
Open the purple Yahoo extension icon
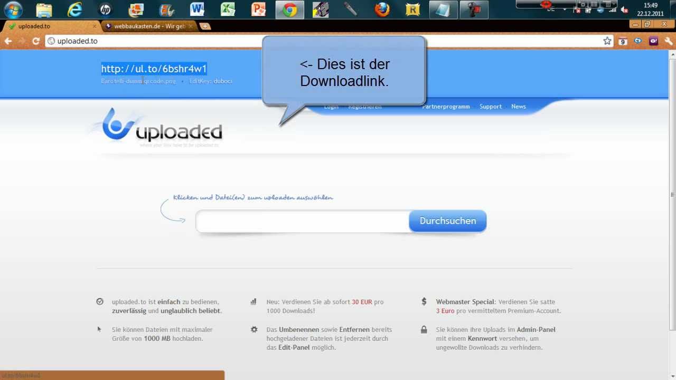click(x=654, y=41)
